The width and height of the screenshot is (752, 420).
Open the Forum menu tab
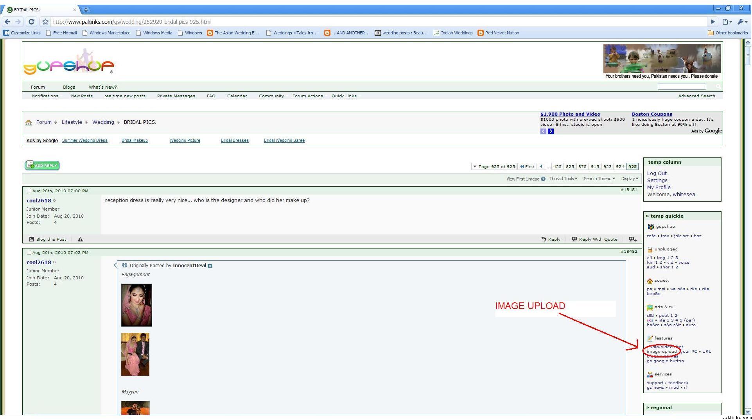[x=38, y=87]
